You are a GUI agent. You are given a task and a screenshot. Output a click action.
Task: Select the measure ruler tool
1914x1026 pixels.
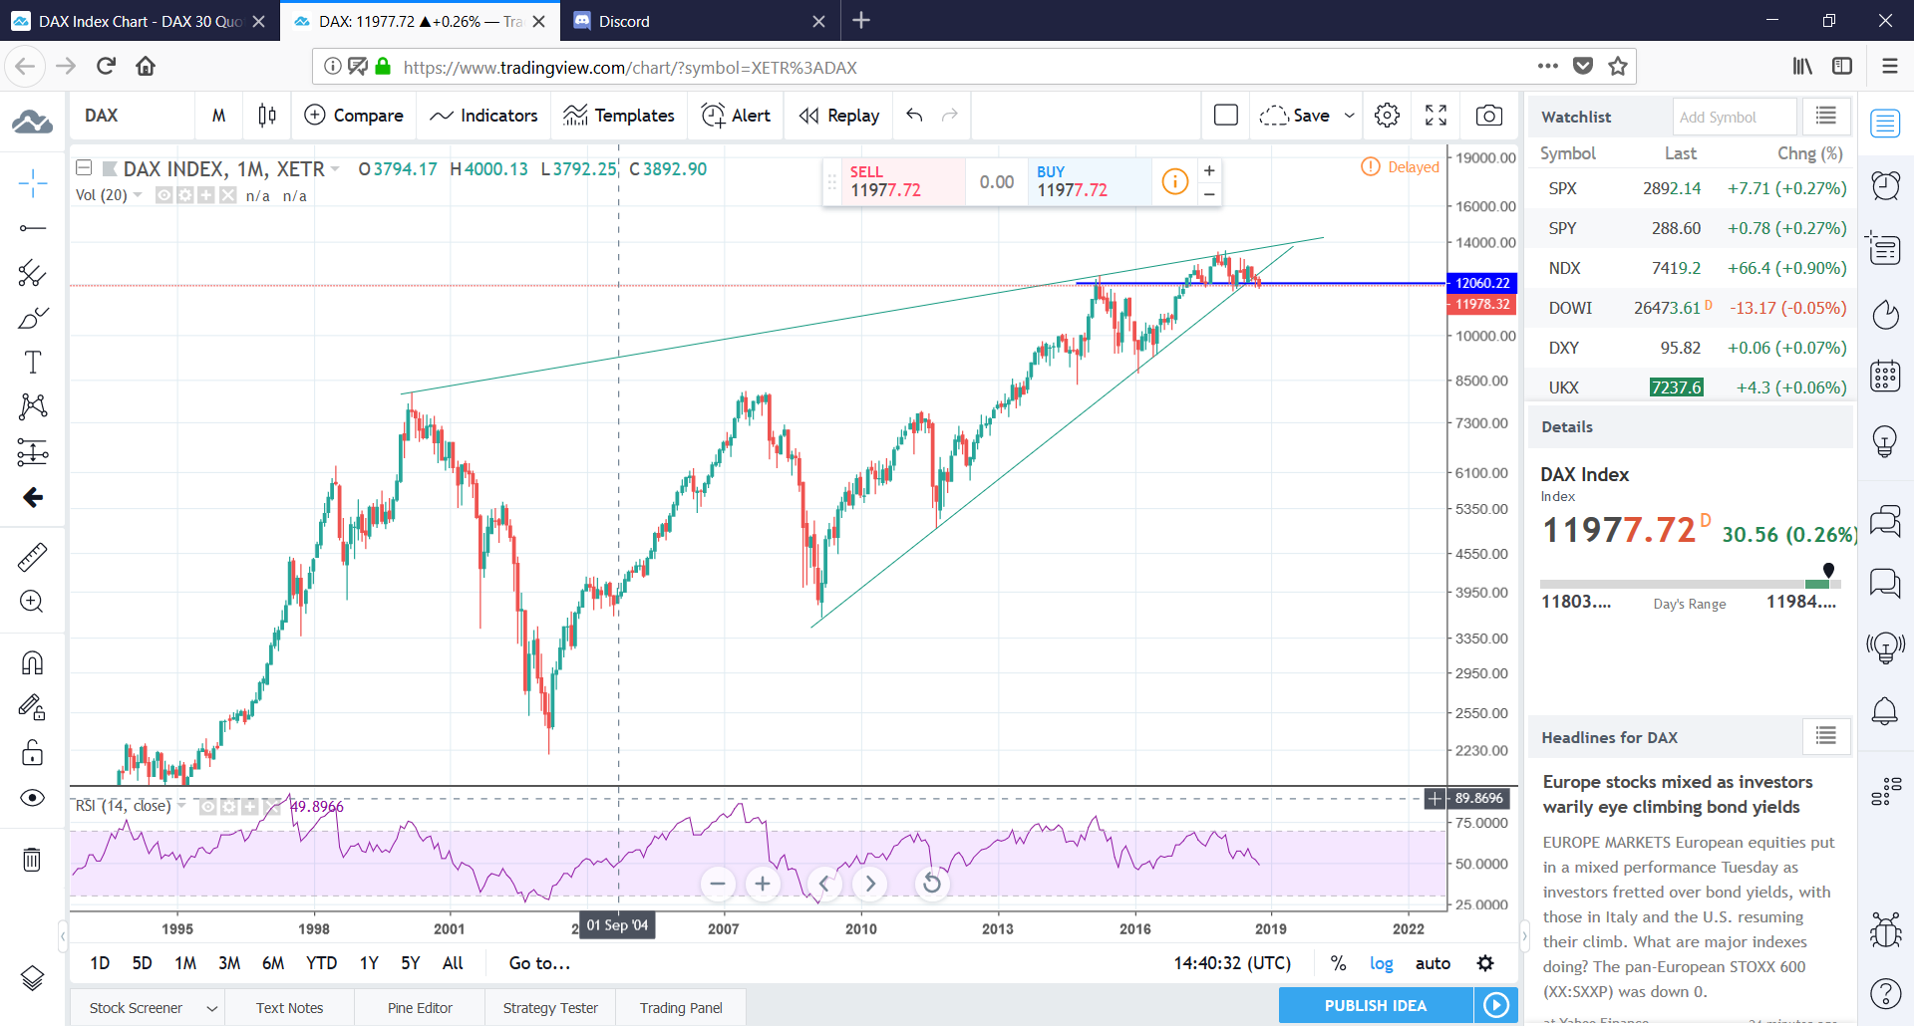(x=33, y=557)
